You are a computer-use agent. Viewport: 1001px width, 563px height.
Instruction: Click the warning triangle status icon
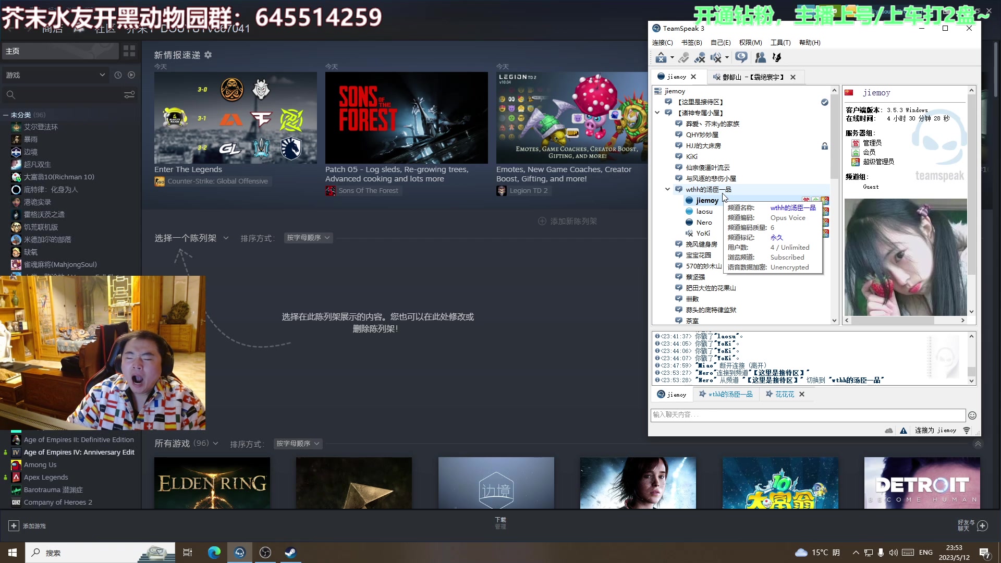tap(904, 431)
